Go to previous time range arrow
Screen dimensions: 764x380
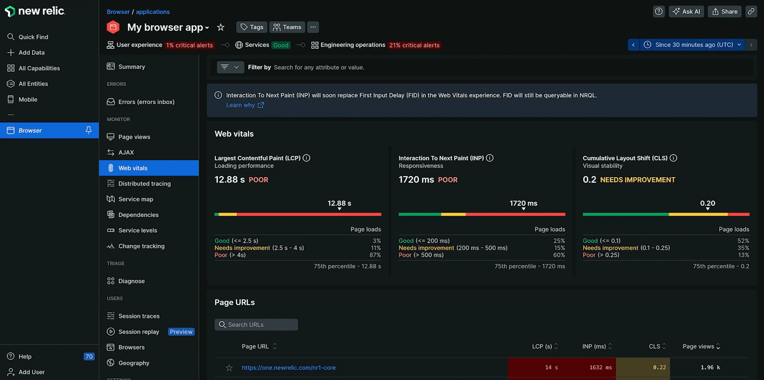click(633, 45)
